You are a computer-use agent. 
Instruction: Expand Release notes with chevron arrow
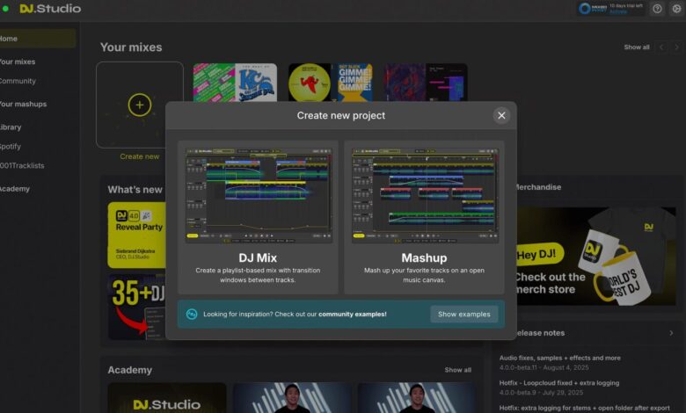(671, 333)
